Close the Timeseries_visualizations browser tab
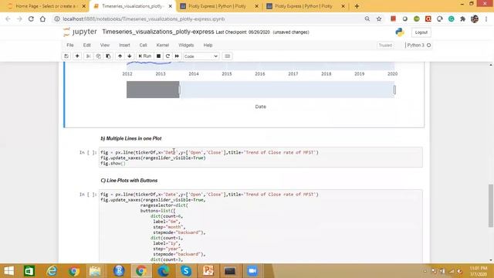494x278 pixels. click(170, 6)
